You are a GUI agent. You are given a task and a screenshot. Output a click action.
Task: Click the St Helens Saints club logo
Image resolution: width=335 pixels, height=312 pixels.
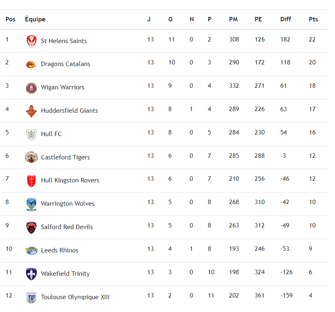(31, 41)
